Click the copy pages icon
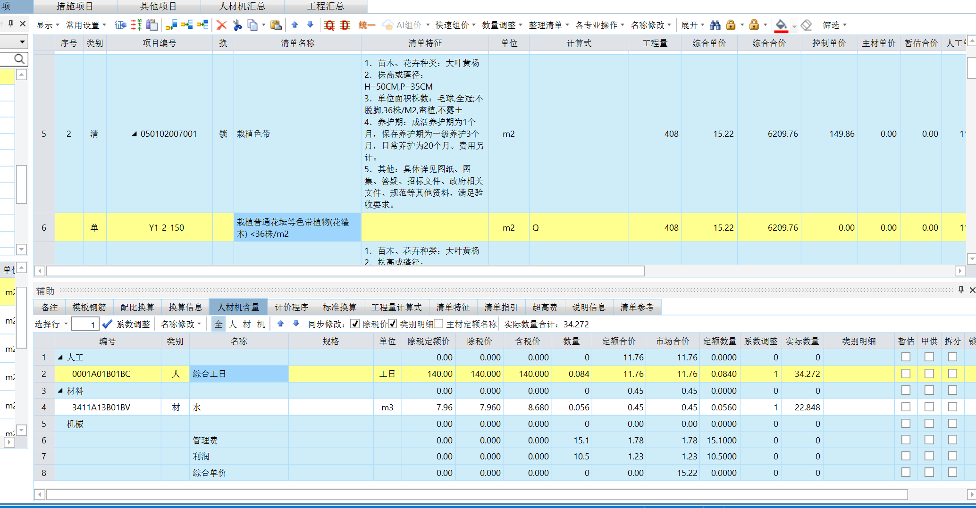976x508 pixels. coord(253,25)
